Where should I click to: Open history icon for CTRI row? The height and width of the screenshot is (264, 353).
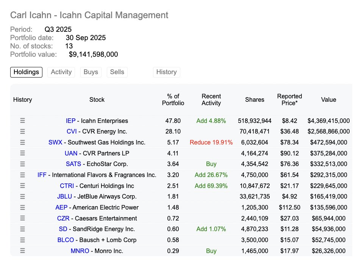coord(22,186)
